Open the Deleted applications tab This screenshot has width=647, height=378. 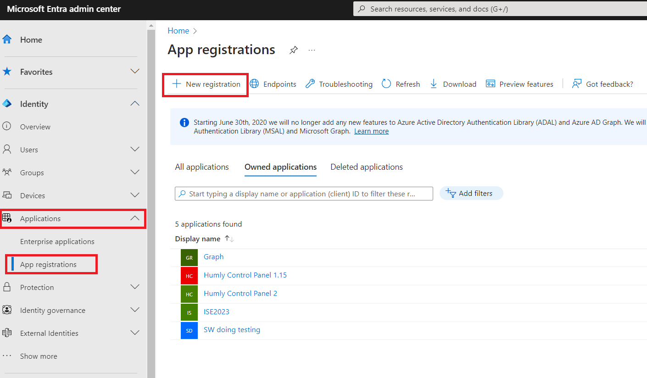pyautogui.click(x=367, y=167)
